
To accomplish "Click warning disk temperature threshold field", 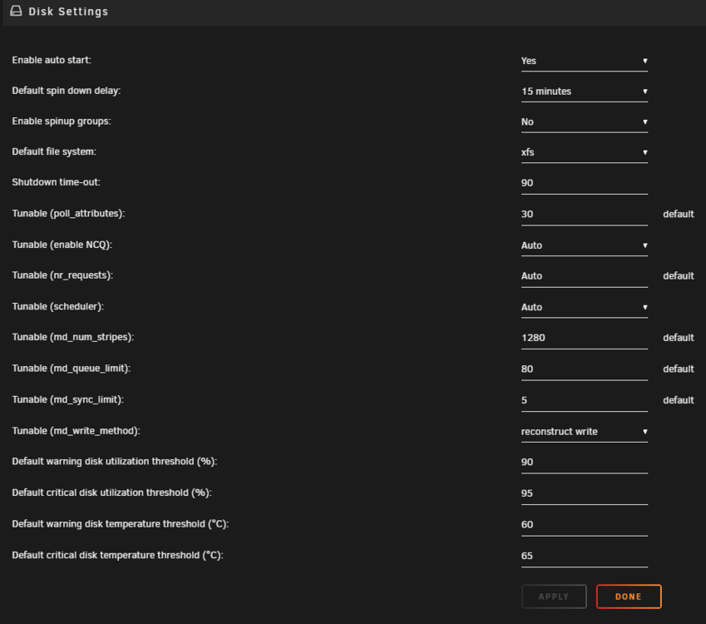I will 585,525.
